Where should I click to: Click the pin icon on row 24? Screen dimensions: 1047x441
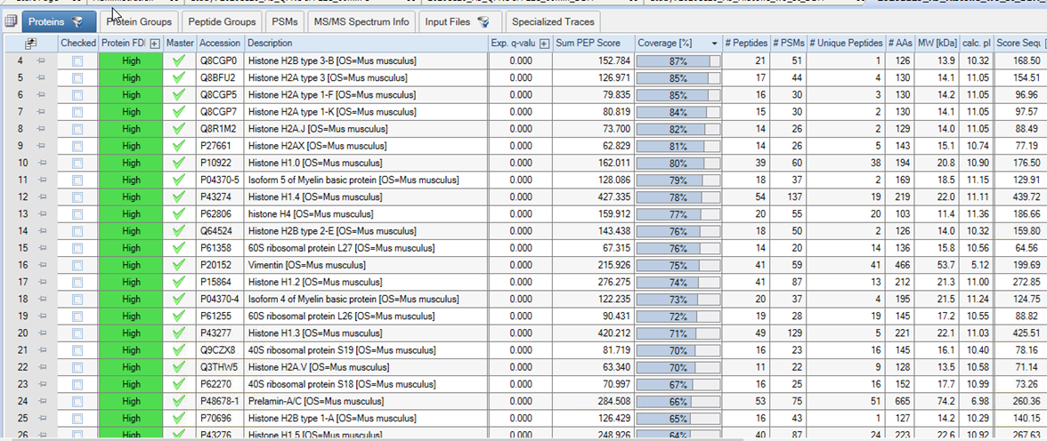40,402
